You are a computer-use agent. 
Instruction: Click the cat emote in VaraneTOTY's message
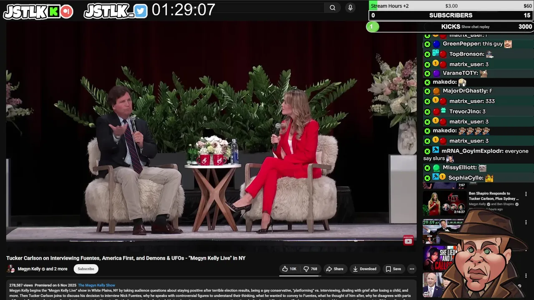(x=484, y=73)
